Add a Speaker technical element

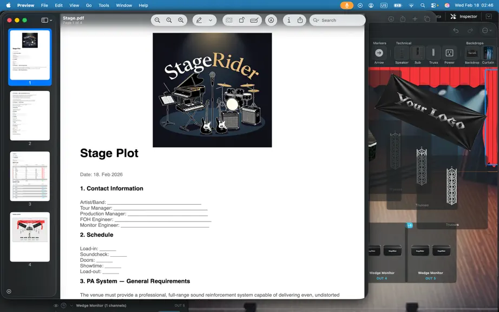402,55
